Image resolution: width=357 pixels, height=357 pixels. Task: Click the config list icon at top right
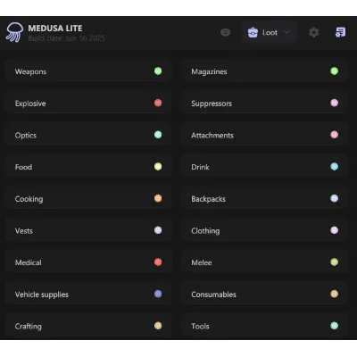click(340, 32)
